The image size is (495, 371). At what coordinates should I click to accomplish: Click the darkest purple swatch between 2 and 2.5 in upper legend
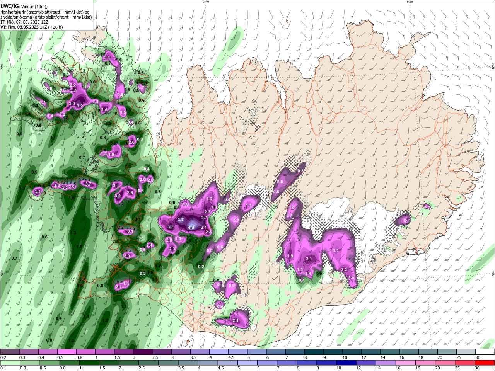pyautogui.click(x=143, y=352)
